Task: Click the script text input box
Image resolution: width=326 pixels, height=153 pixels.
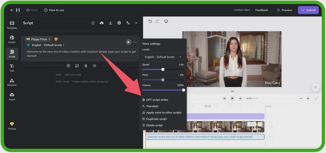Action: [81, 54]
